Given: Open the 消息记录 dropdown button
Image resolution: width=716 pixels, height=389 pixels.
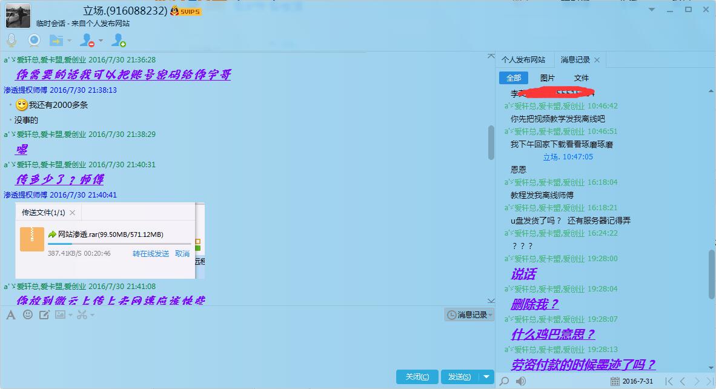Looking at the screenshot, I should click(x=469, y=314).
